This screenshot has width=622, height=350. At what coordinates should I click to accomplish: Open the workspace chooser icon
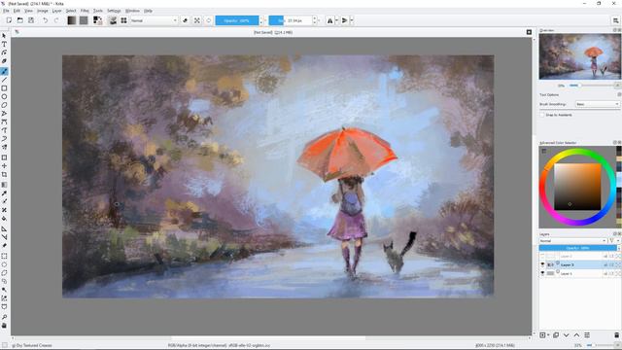pos(615,20)
